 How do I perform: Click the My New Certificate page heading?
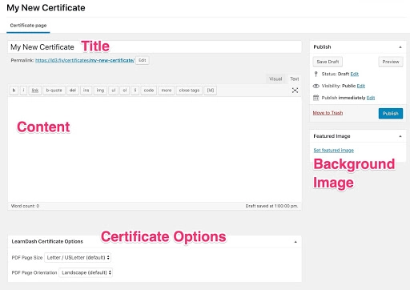coord(46,8)
